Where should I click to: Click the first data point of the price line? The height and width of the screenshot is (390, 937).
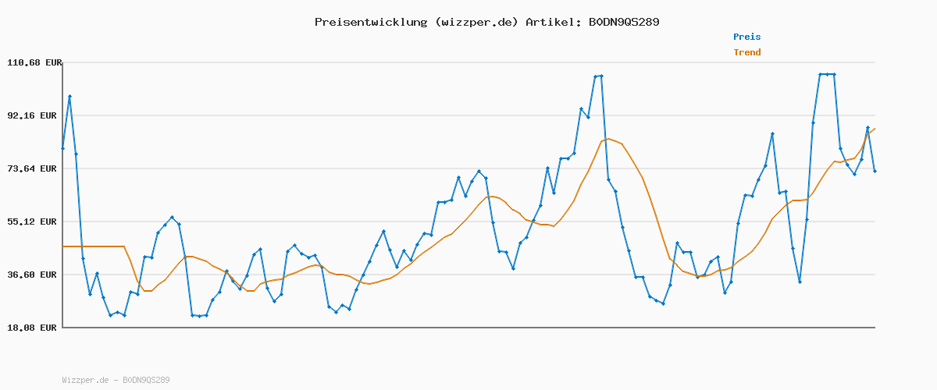tap(62, 148)
